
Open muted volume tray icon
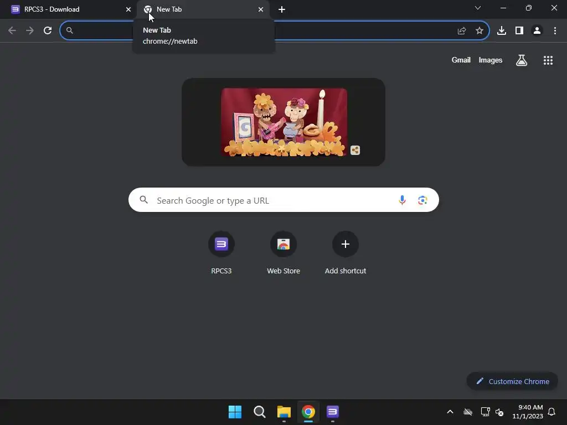499,412
